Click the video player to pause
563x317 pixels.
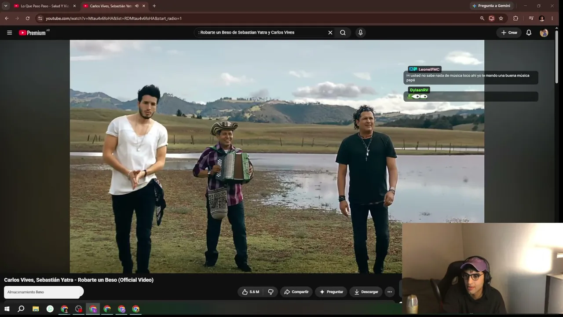pos(277,156)
